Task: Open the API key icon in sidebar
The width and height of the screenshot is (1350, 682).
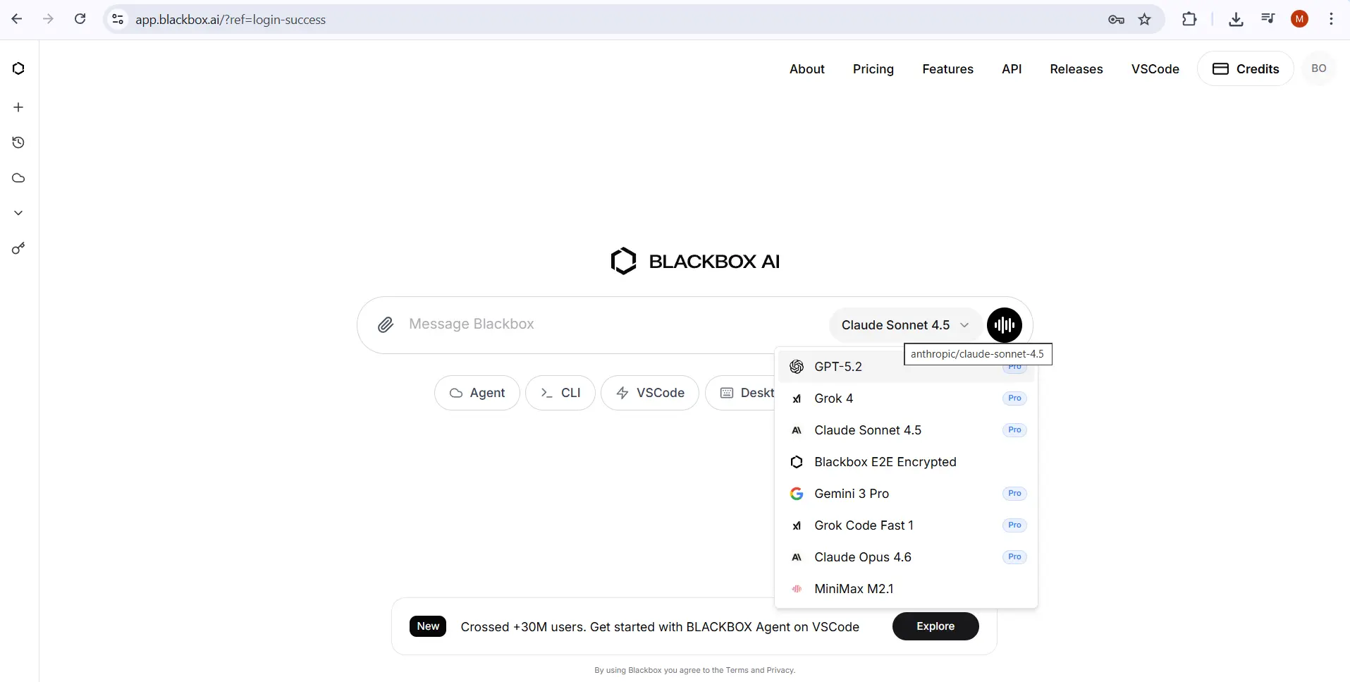Action: click(18, 248)
